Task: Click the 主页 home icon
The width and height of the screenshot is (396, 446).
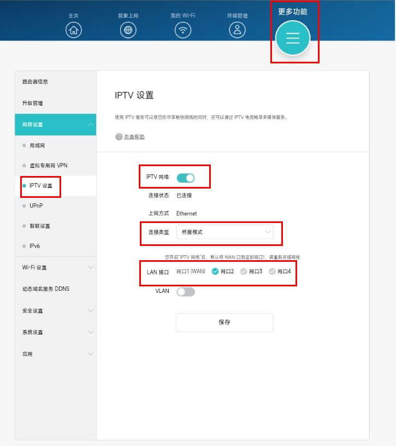Action: (74, 30)
